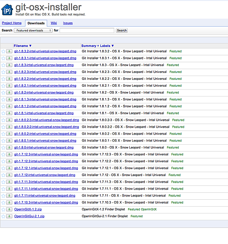Click download arrow icon for git-1.8.3.2
This screenshot has height=244, width=228.
point(9,51)
